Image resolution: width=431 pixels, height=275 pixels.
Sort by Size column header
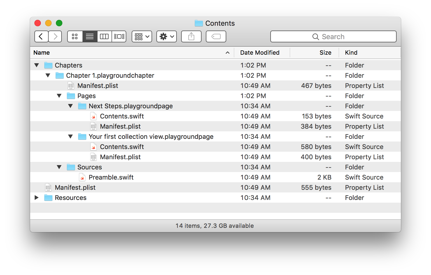(x=325, y=53)
